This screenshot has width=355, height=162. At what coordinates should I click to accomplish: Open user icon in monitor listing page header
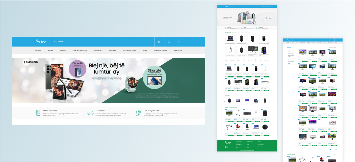(336, 40)
